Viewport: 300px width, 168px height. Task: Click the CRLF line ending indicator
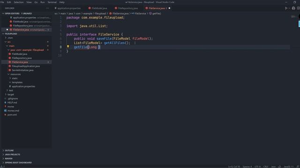point(266,167)
